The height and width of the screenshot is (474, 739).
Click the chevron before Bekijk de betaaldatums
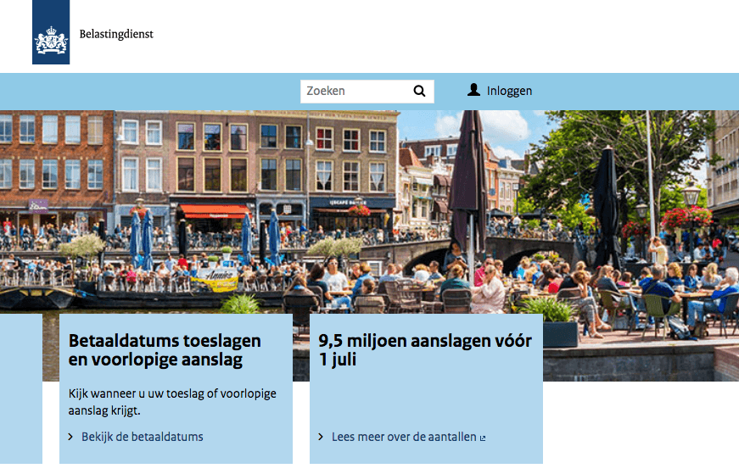70,437
